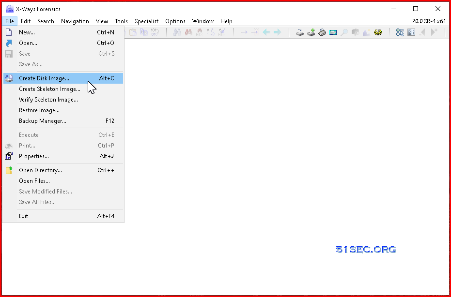Click the two-column list view icon
Screen dimensions: 451x297
click(x=411, y=32)
